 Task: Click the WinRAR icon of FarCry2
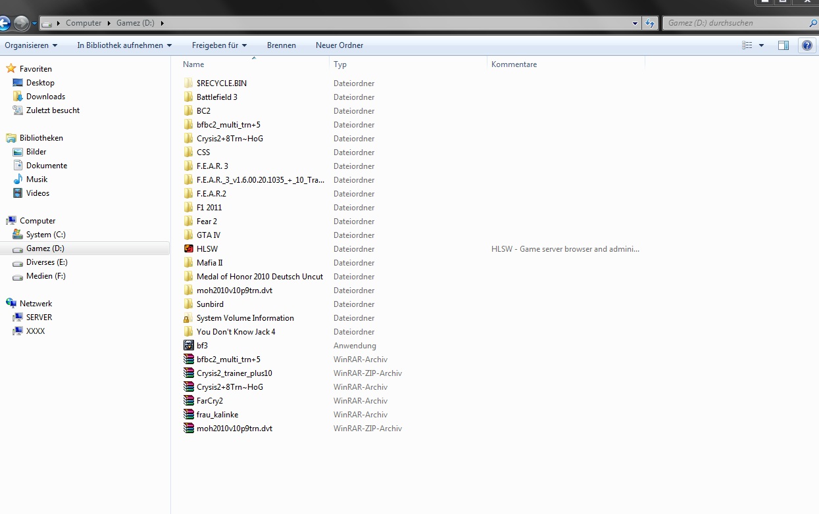tap(189, 401)
